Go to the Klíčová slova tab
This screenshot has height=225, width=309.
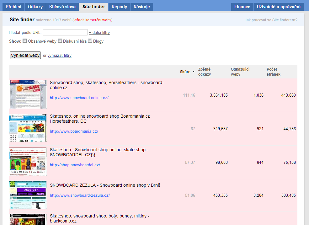click(62, 7)
